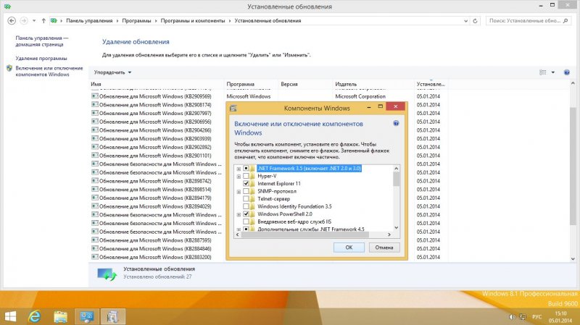Click icon of update KB2908174

click(x=95, y=104)
